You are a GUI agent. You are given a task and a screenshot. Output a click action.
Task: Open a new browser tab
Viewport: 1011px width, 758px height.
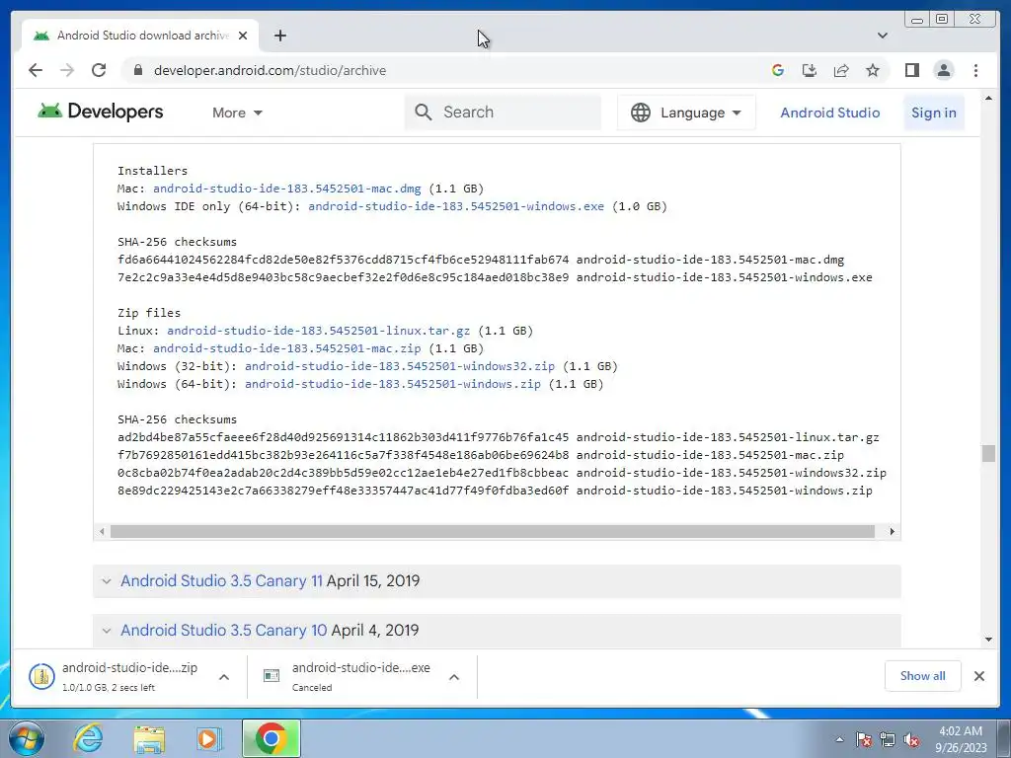[x=279, y=36]
